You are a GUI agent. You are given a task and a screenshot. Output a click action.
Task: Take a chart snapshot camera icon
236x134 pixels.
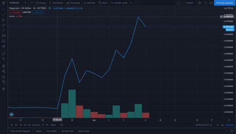coord(211,3)
